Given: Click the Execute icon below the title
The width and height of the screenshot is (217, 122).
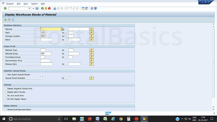Looking at the screenshot, I should click(x=5, y=20).
